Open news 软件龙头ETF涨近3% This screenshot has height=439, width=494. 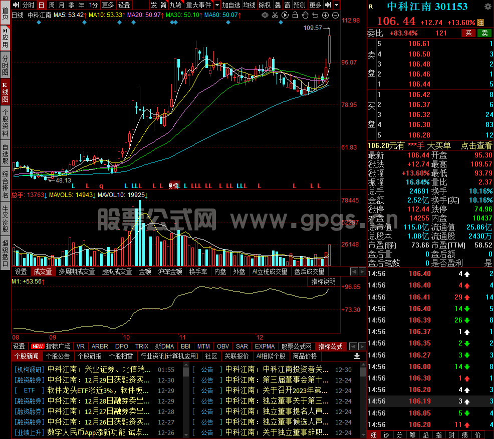[x=98, y=390]
